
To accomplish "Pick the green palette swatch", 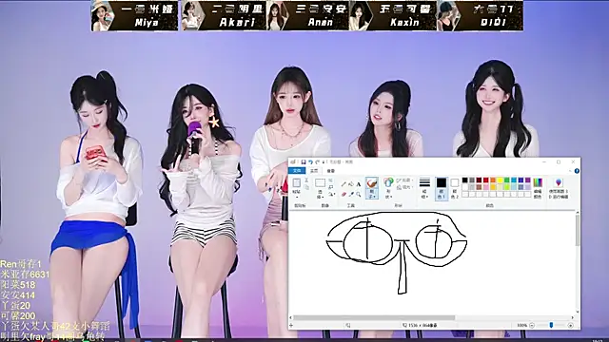I will 507,180.
